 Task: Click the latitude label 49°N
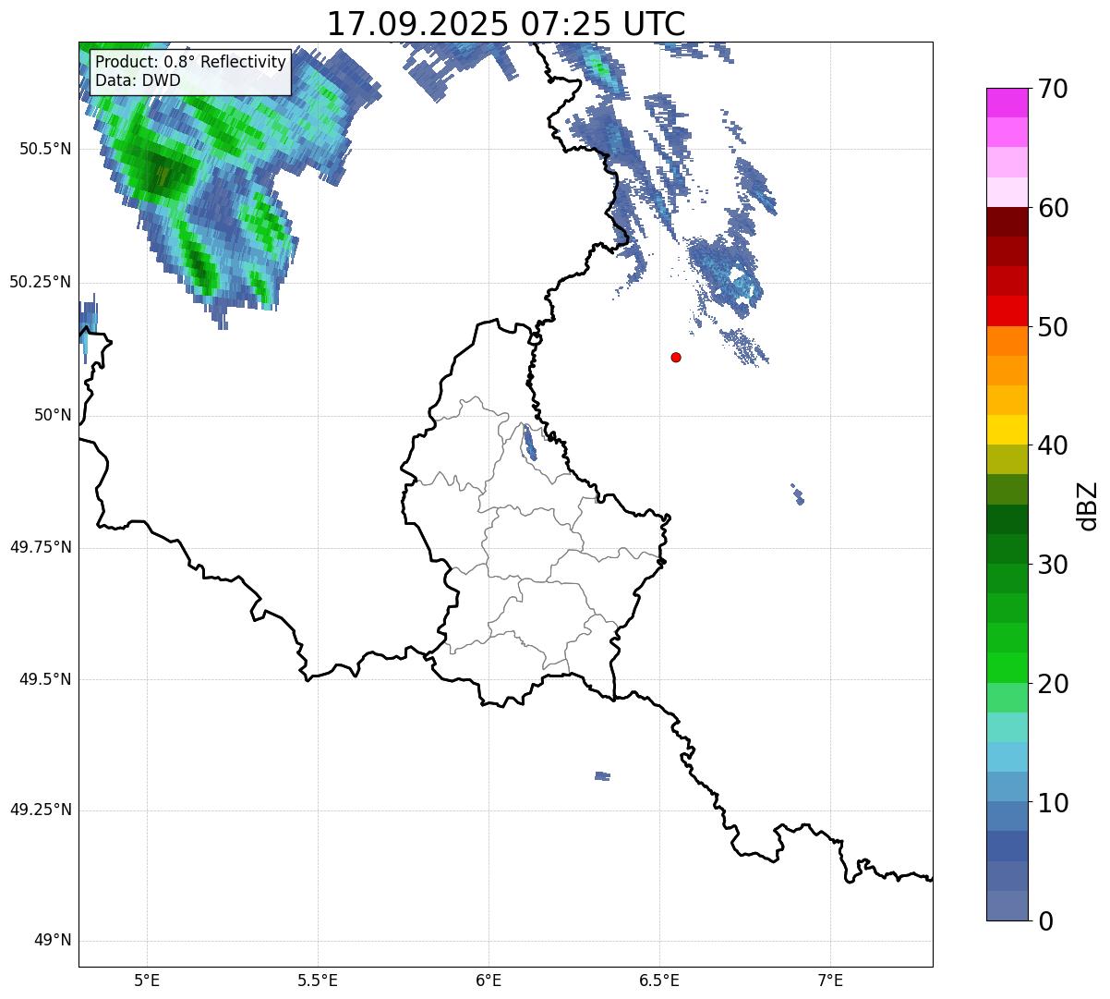[52, 941]
